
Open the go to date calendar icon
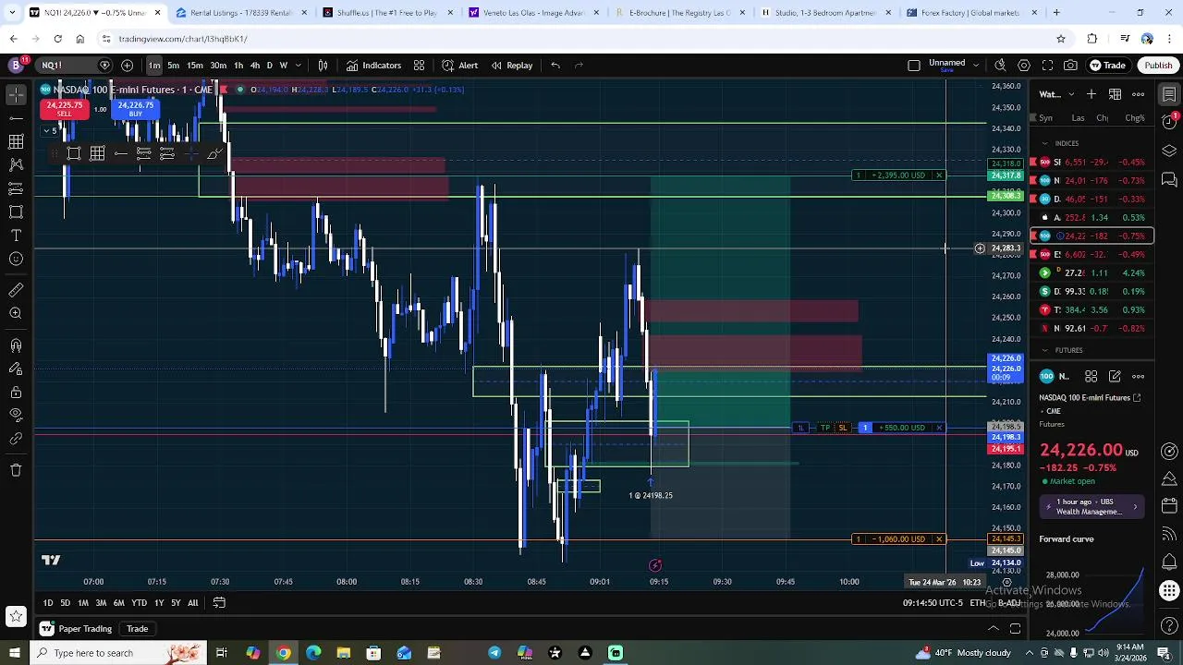(219, 603)
